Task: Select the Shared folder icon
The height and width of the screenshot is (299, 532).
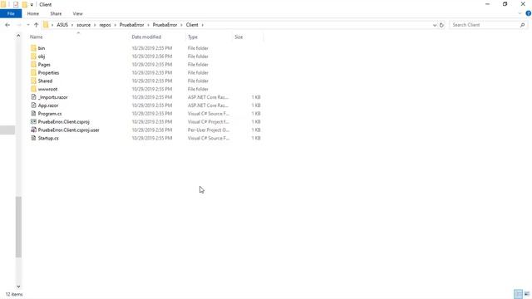Action: pyautogui.click(x=33, y=81)
